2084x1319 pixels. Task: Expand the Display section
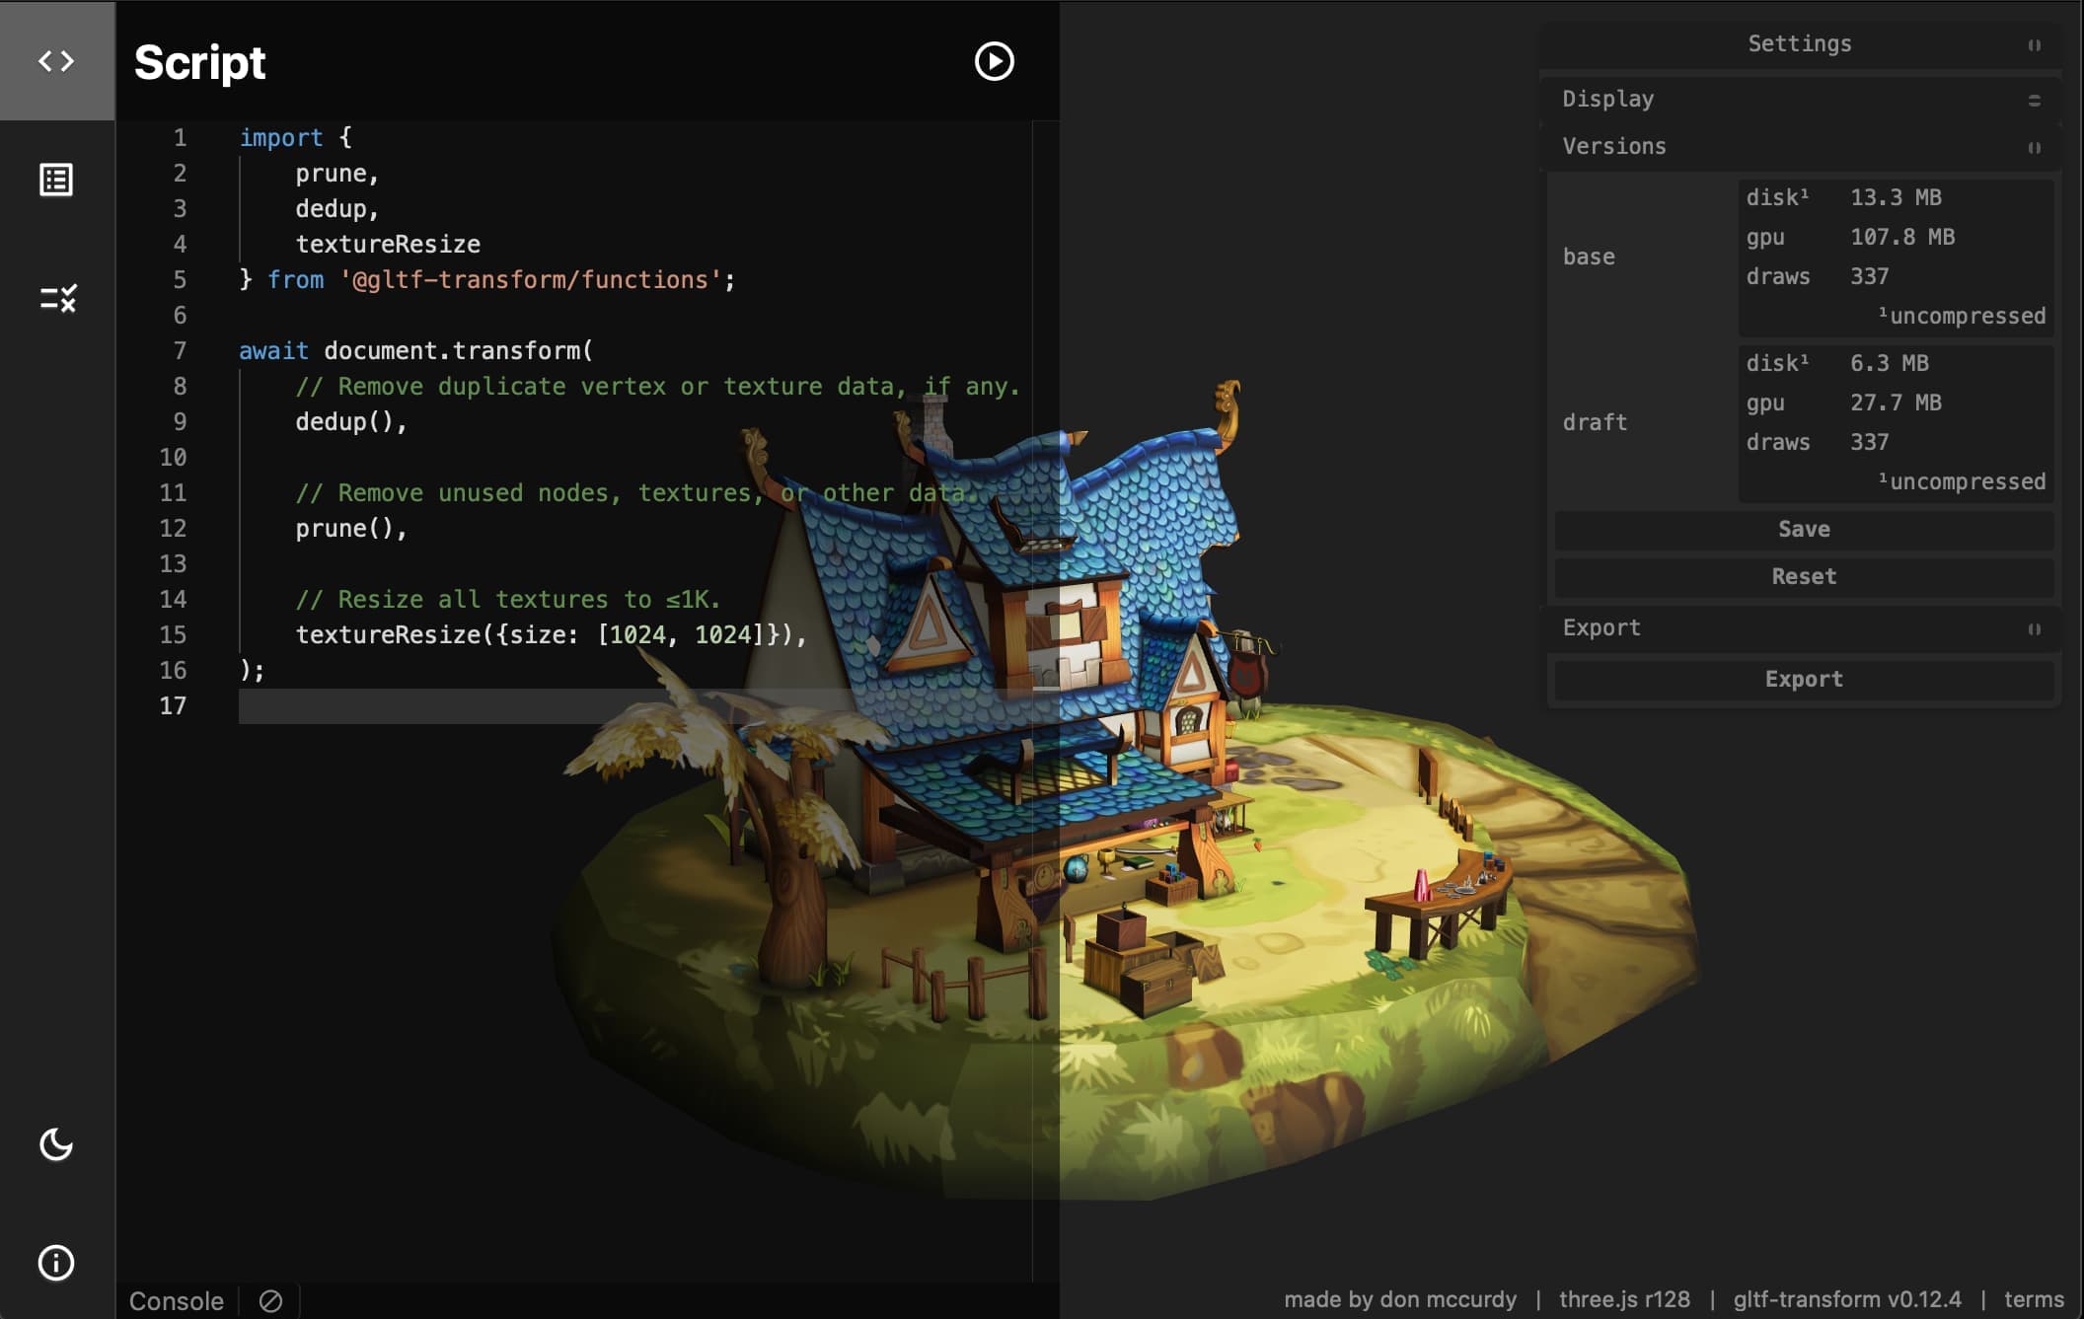pos(1800,99)
